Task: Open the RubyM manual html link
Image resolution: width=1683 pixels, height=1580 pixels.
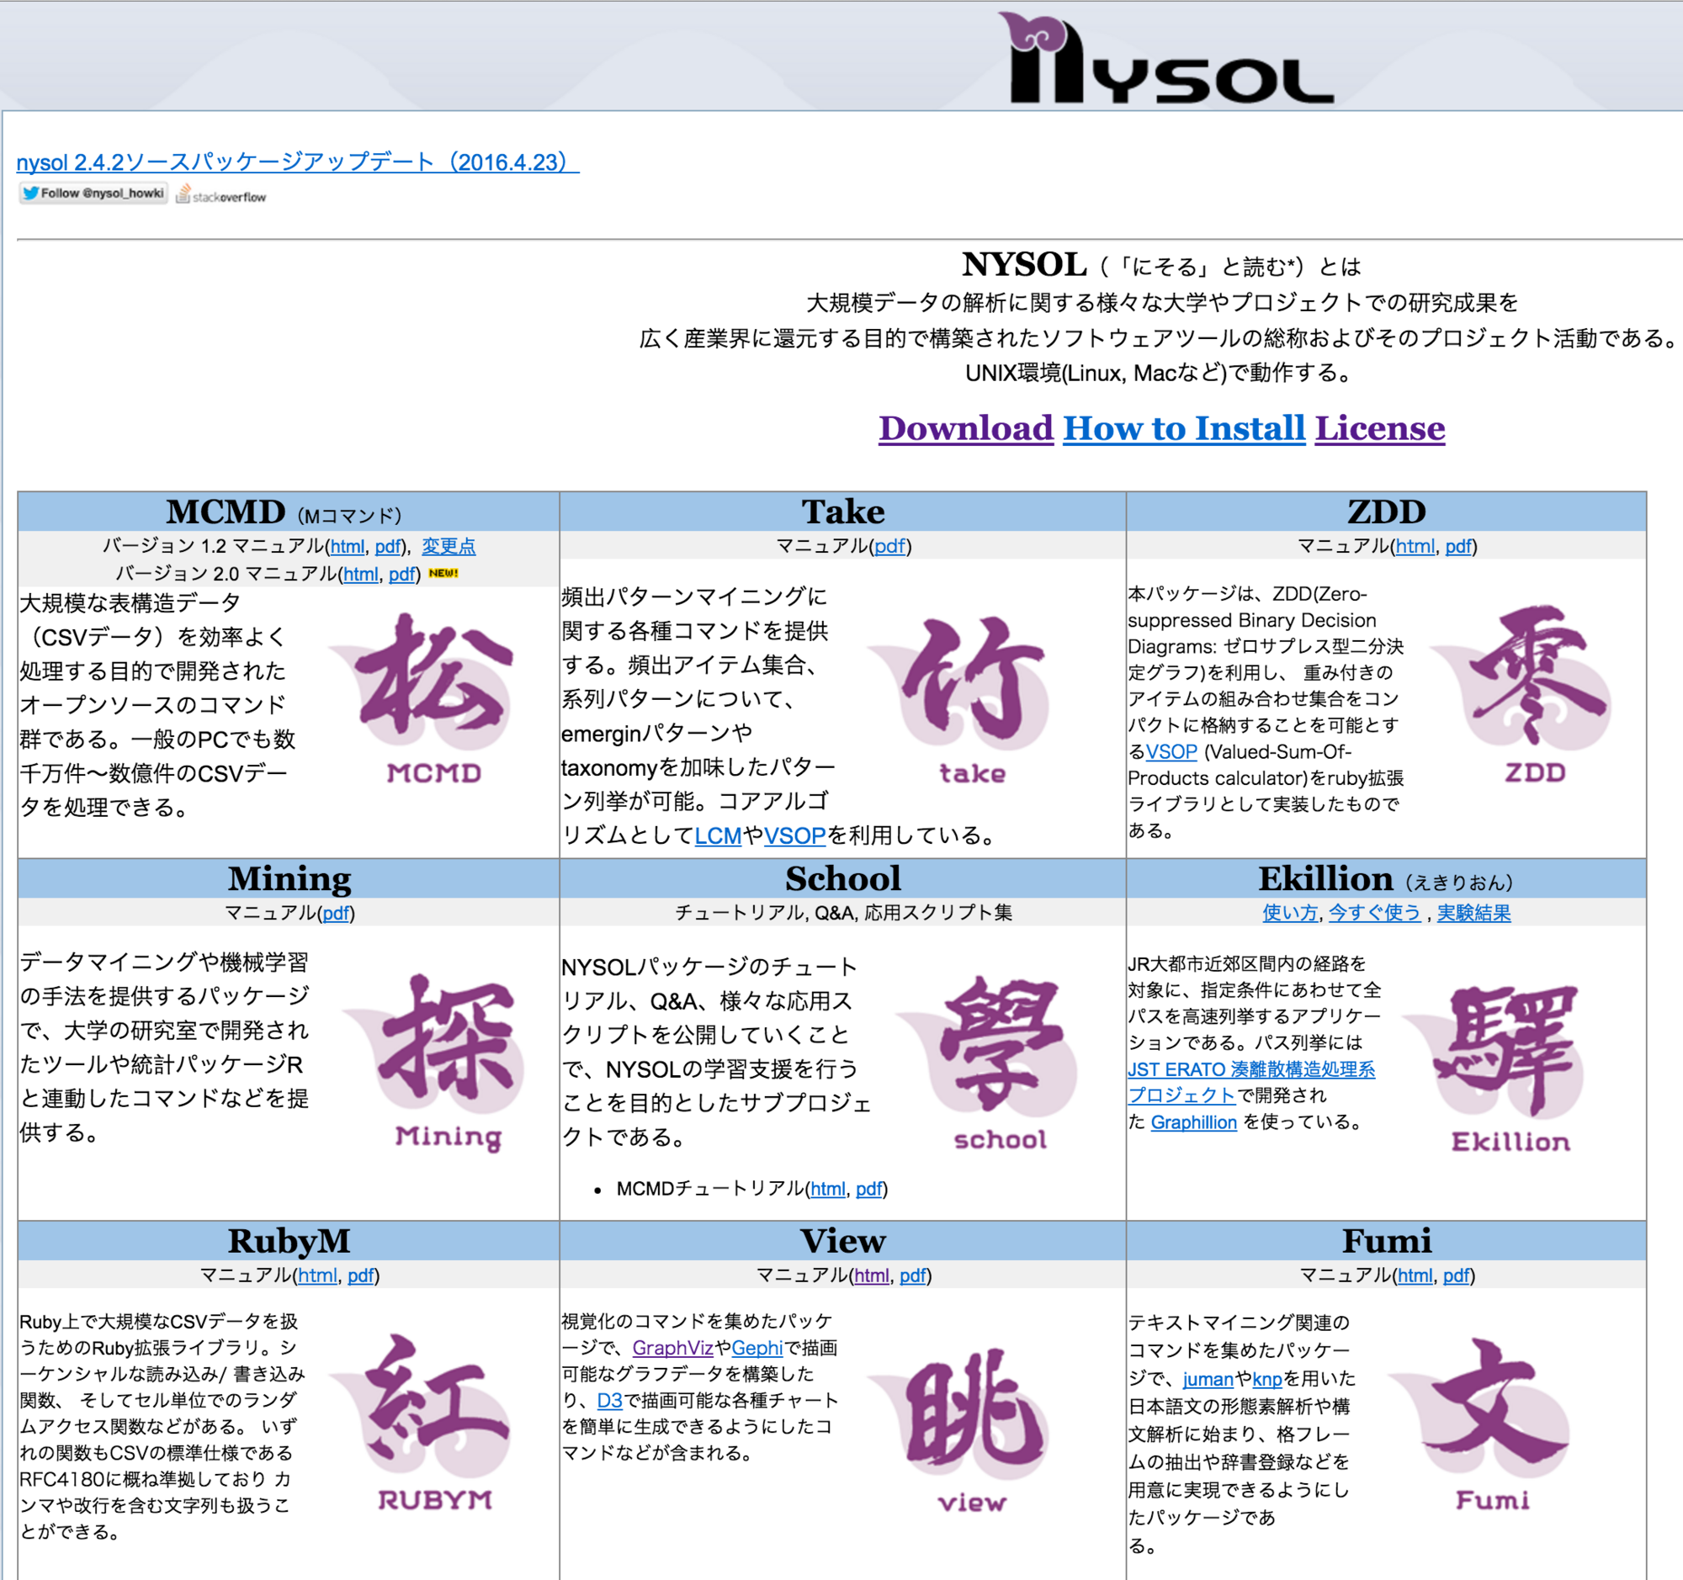Action: [x=317, y=1275]
